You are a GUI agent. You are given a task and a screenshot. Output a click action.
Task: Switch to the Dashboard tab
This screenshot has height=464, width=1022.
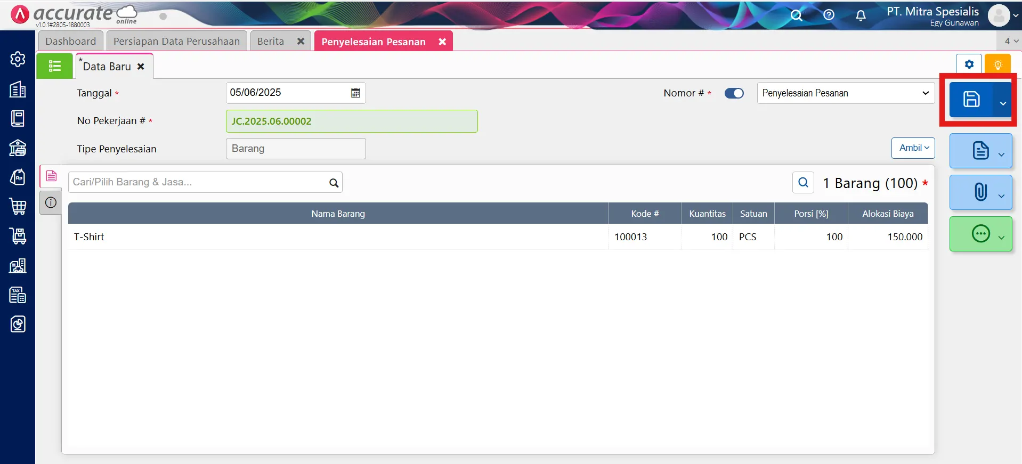tap(71, 42)
